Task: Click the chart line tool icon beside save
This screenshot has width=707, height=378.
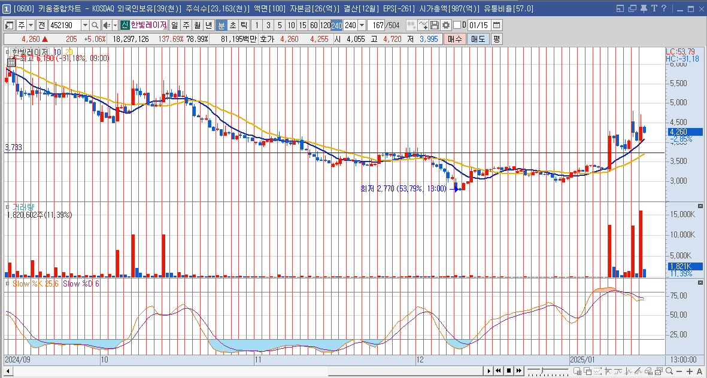Action: pos(423,25)
